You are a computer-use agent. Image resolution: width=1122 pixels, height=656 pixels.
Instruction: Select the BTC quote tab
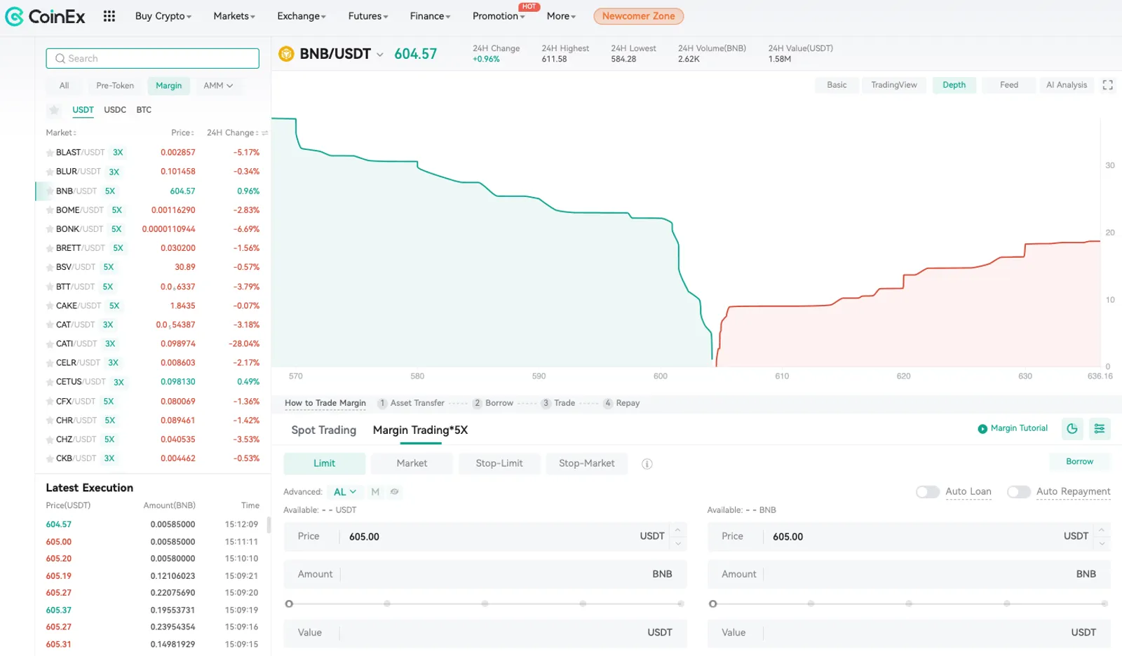click(x=144, y=110)
